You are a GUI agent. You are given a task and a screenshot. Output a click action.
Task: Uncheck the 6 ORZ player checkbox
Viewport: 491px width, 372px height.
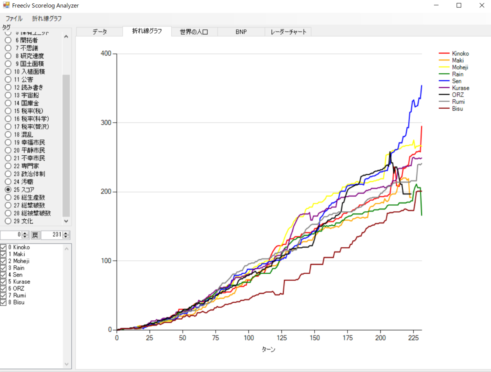pos(3,289)
